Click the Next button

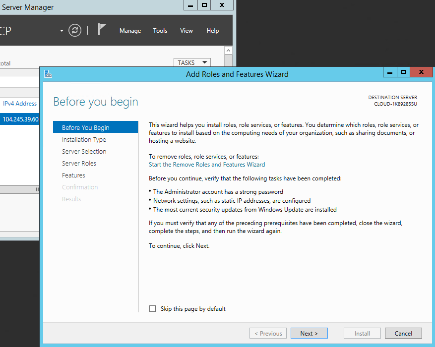coord(309,333)
